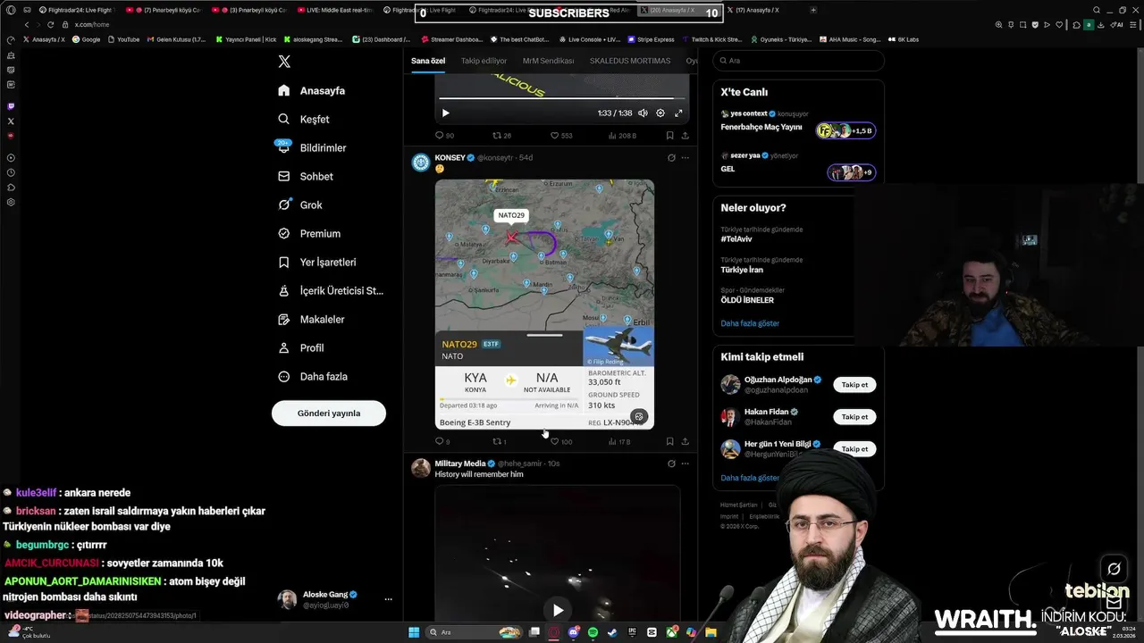Follow Oğuzhan Alpdoğan with Takip et

pos(854,385)
